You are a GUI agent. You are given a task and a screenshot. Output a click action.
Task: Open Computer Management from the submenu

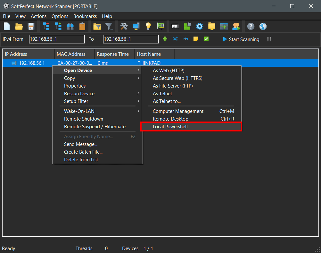tap(191, 111)
